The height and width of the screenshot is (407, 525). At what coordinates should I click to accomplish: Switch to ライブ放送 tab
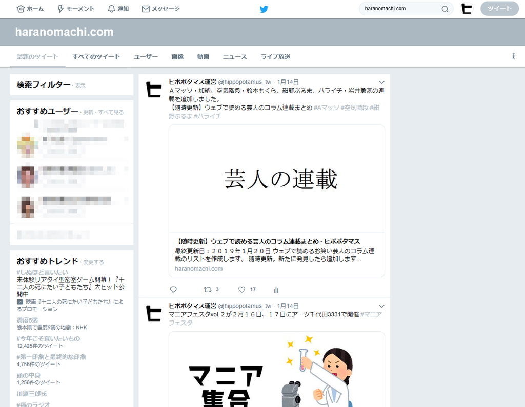[275, 57]
